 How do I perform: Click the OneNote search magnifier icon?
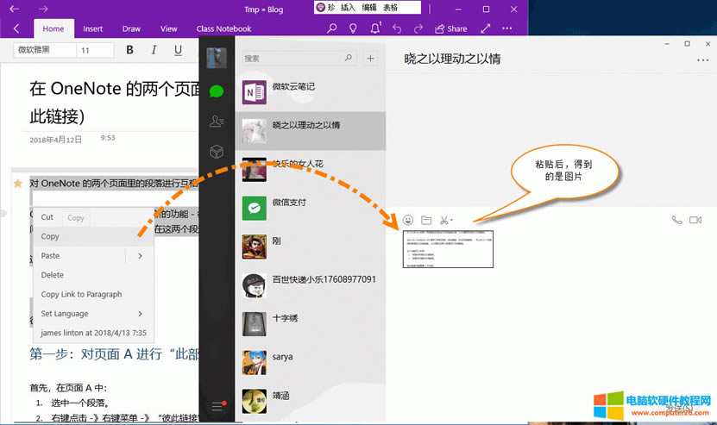(332, 28)
